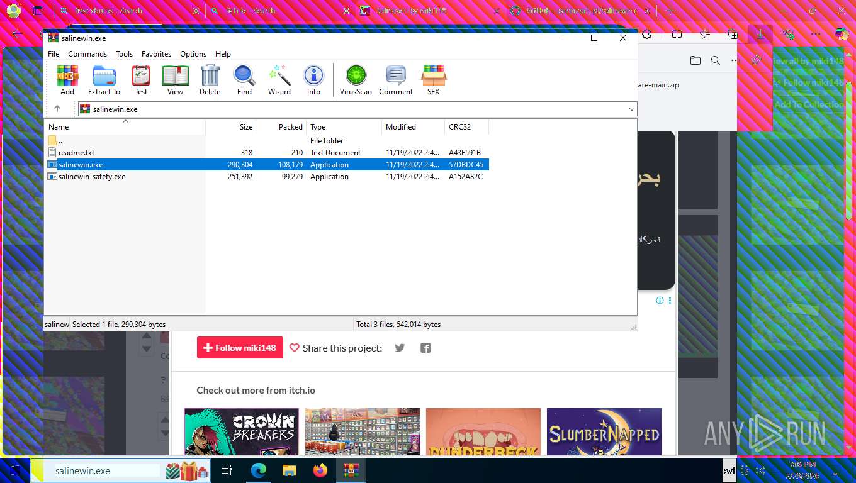This screenshot has height=483, width=856.
Task: Open the Tools menu
Action: [124, 54]
